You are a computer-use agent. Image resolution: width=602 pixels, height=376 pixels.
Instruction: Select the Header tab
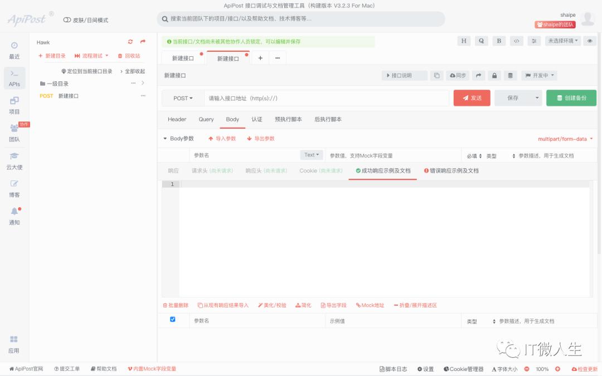(x=176, y=119)
